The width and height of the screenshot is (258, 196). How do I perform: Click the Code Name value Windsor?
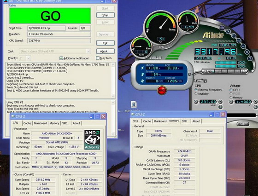[x=44, y=138]
